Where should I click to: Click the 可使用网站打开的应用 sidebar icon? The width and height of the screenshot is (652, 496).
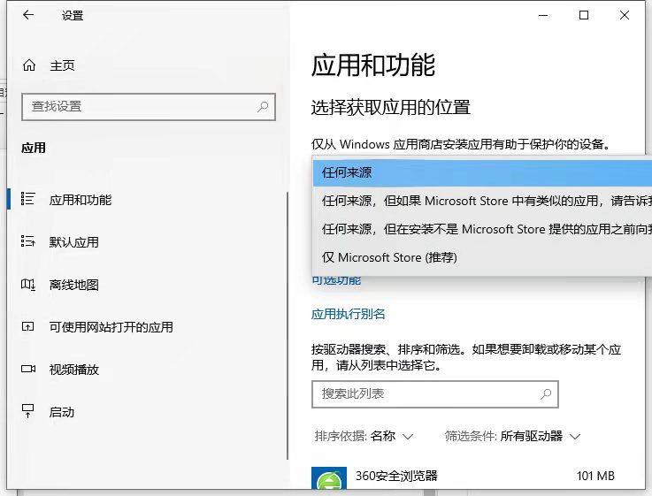coord(28,327)
